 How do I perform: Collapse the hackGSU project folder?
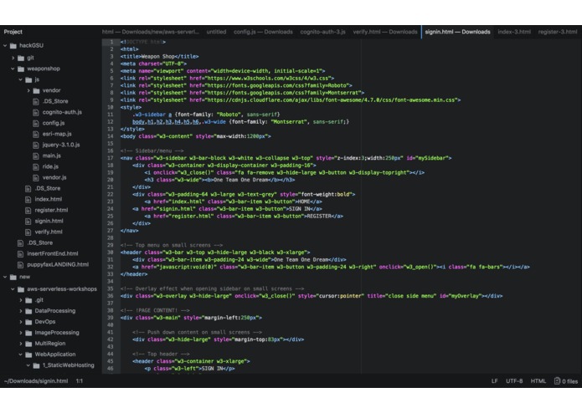(5, 45)
